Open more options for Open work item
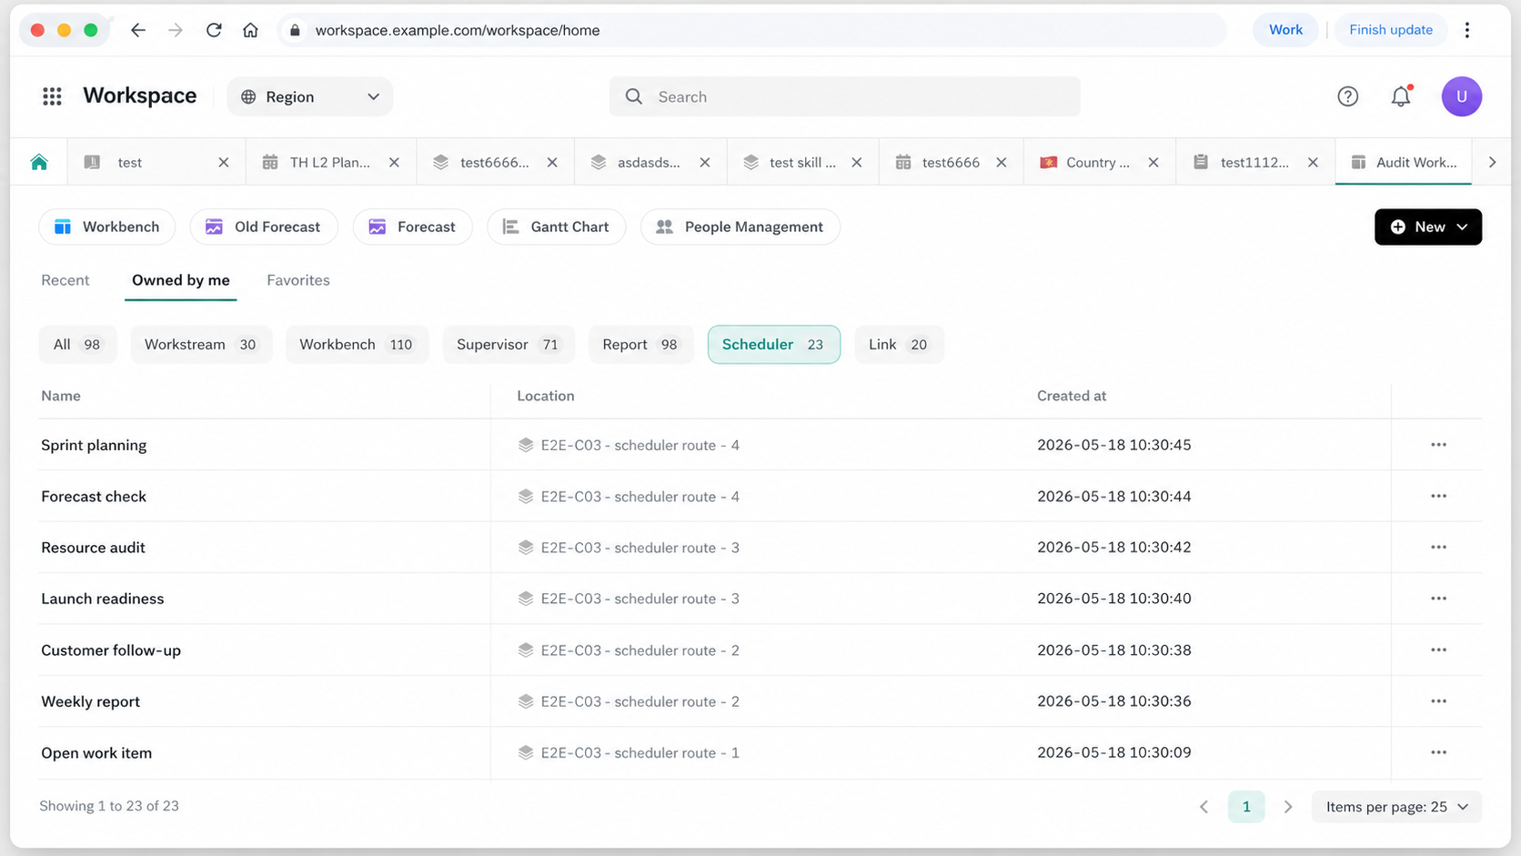The height and width of the screenshot is (856, 1521). click(x=1438, y=752)
